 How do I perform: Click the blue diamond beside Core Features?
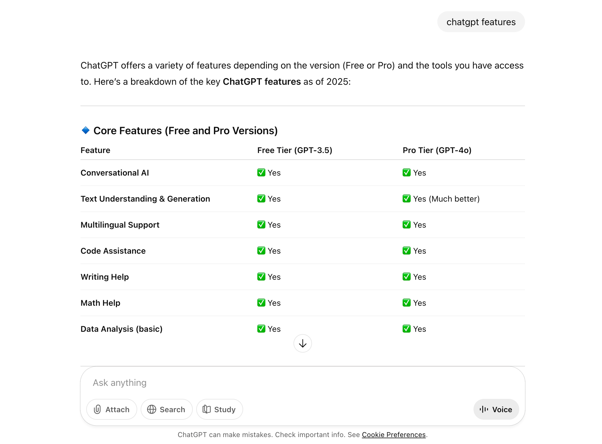[x=86, y=130]
